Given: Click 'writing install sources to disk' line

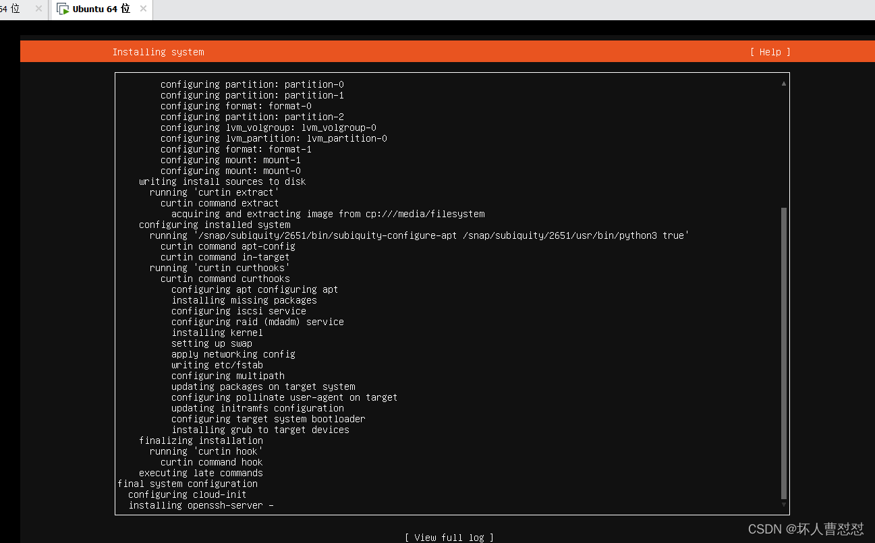Looking at the screenshot, I should tap(223, 181).
